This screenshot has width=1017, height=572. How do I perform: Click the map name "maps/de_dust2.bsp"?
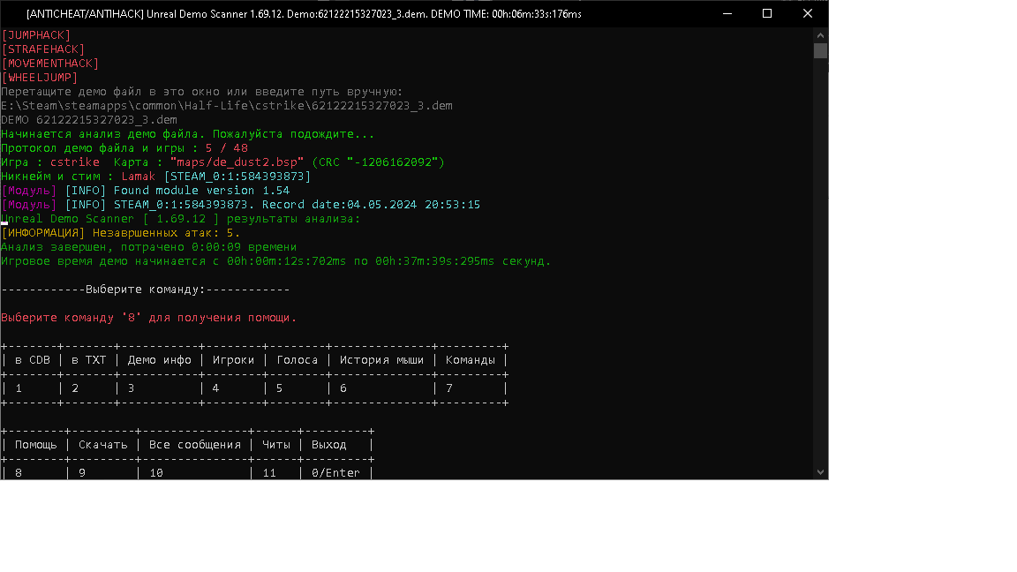click(237, 162)
